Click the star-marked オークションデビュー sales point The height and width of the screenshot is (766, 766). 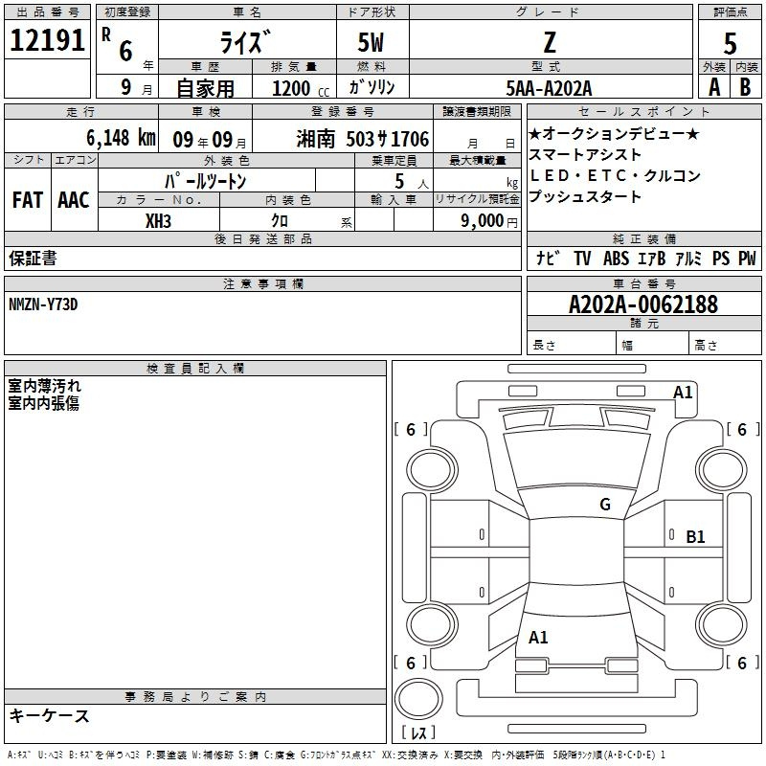pyautogui.click(x=614, y=134)
